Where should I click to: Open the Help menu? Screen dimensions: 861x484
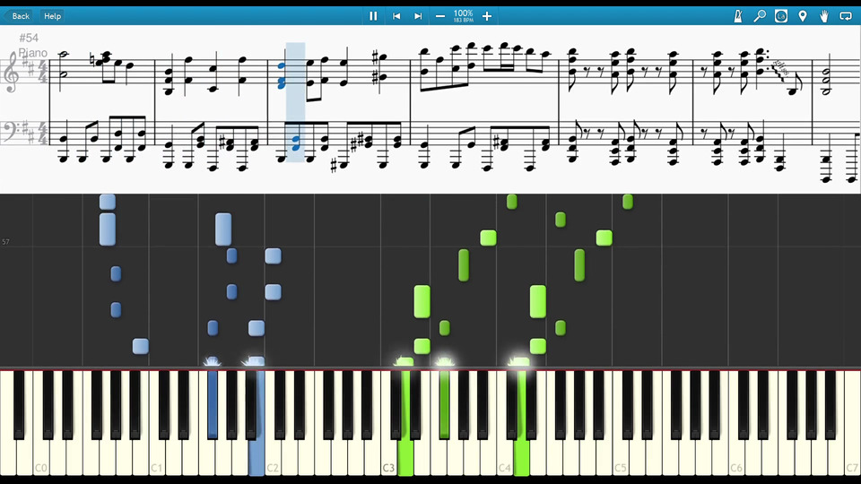52,16
